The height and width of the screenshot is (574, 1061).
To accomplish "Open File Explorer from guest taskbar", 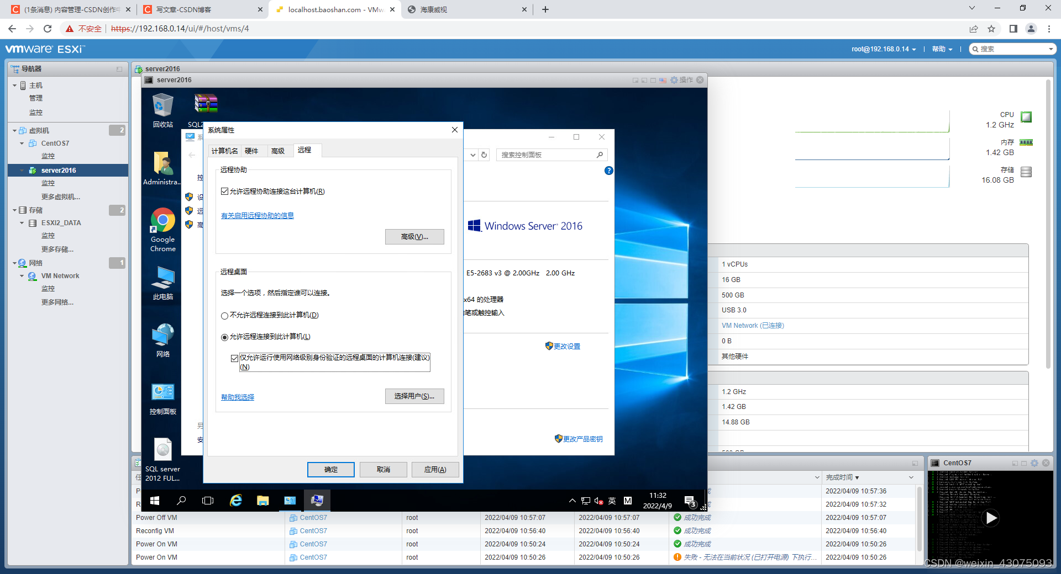I will pos(262,501).
